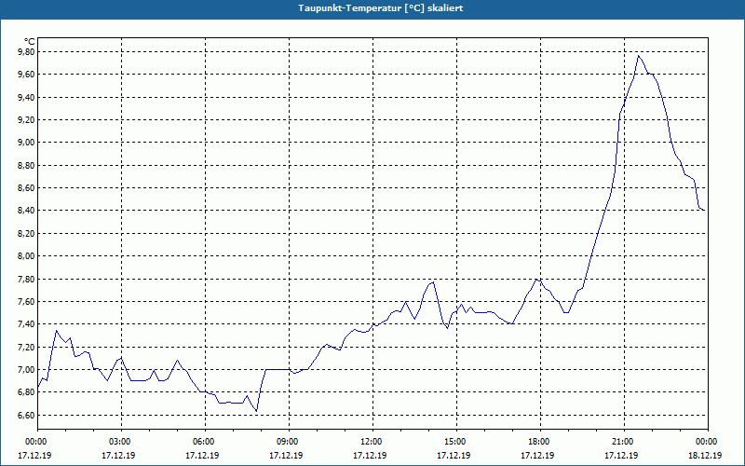Click the °C unit label on the axis
The height and width of the screenshot is (466, 745).
coord(30,42)
